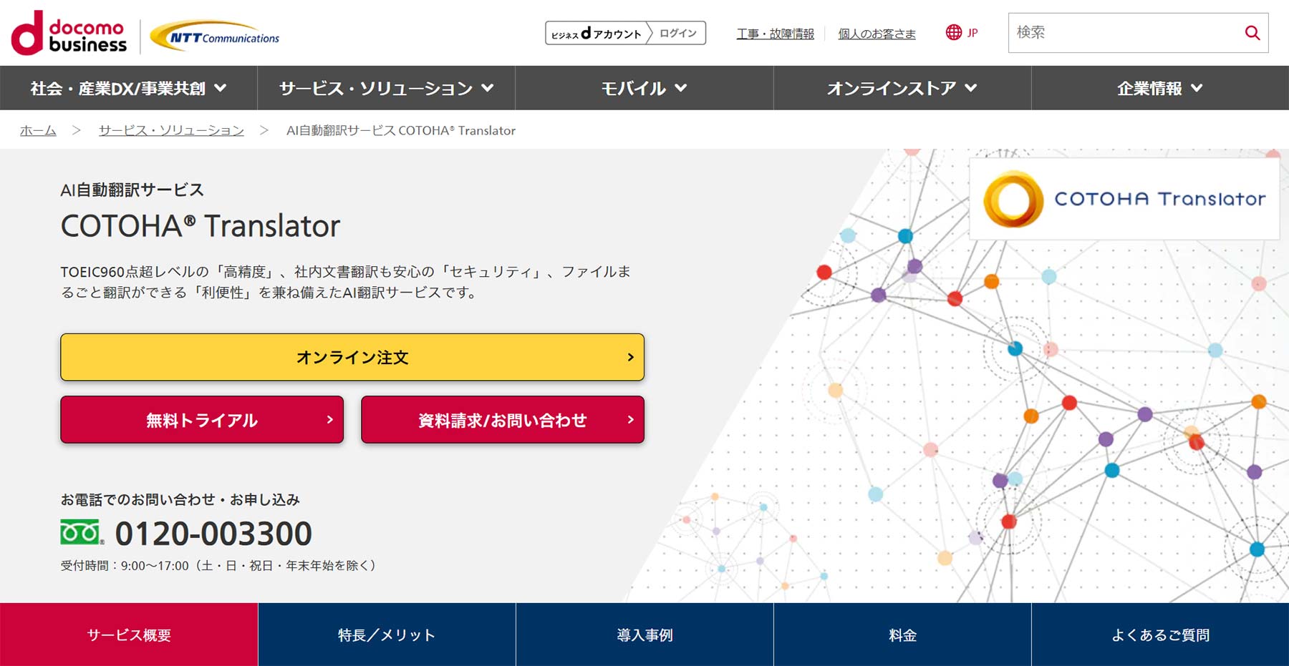Expand モバイル menu

pyautogui.click(x=644, y=88)
